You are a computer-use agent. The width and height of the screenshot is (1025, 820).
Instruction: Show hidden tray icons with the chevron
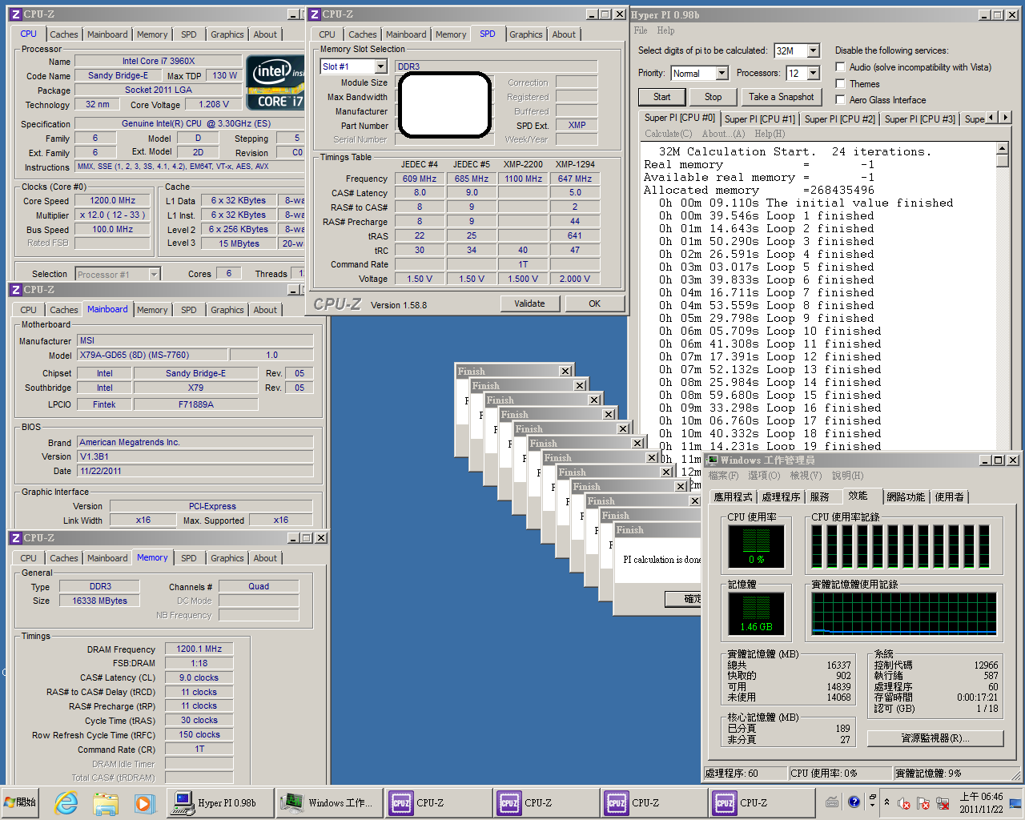point(886,802)
